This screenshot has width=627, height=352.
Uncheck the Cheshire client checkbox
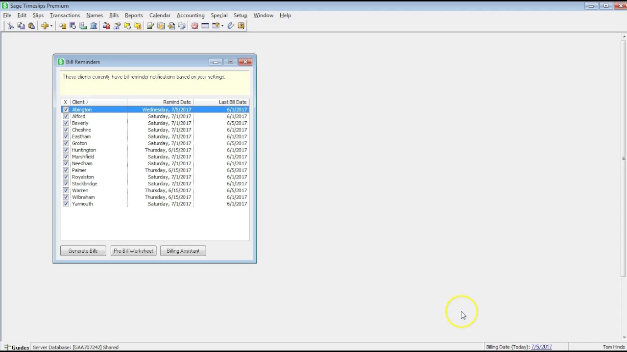(x=66, y=130)
